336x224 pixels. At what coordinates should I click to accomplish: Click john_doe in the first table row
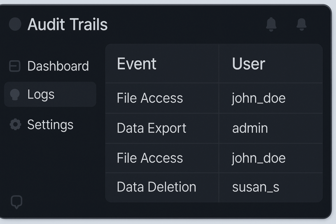pos(259,98)
